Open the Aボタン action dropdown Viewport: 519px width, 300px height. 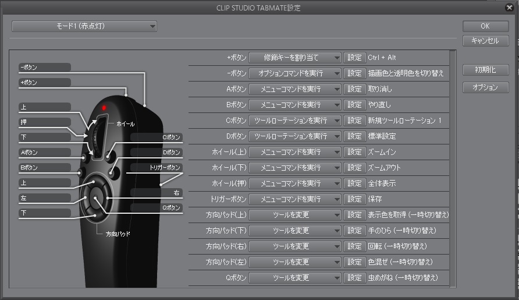tap(295, 89)
